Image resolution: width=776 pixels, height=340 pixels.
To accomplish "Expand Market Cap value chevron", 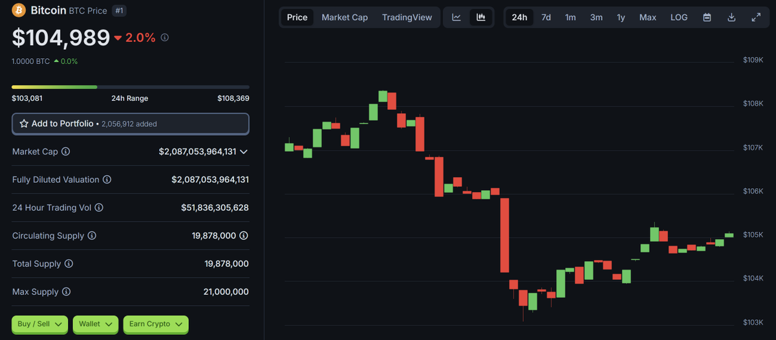I will click(x=244, y=152).
